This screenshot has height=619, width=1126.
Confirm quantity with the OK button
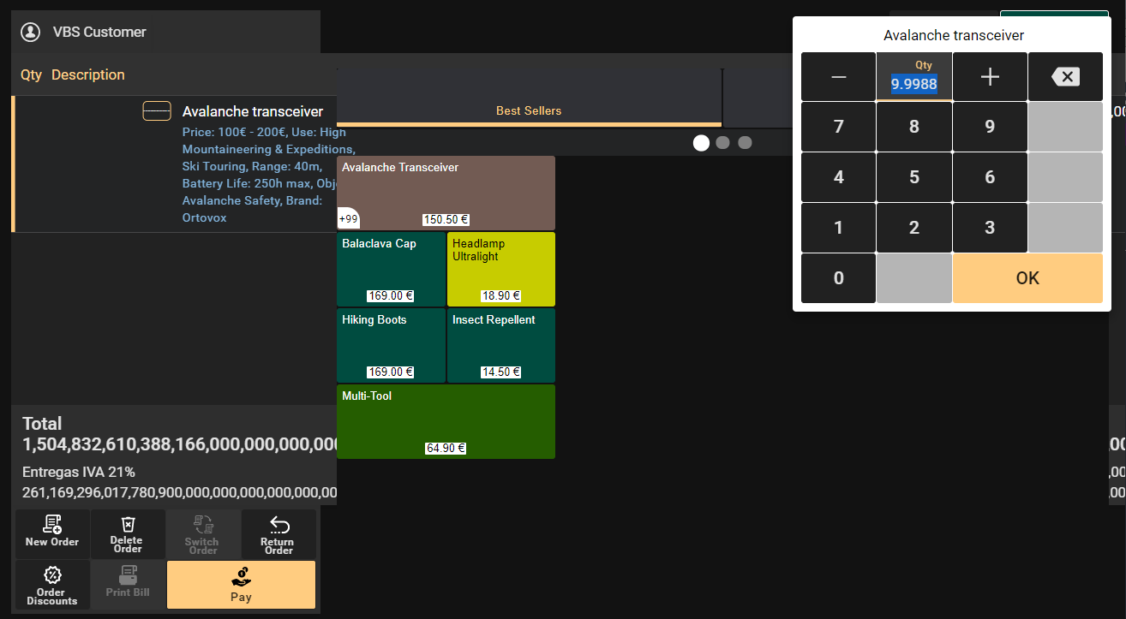pyautogui.click(x=1027, y=278)
